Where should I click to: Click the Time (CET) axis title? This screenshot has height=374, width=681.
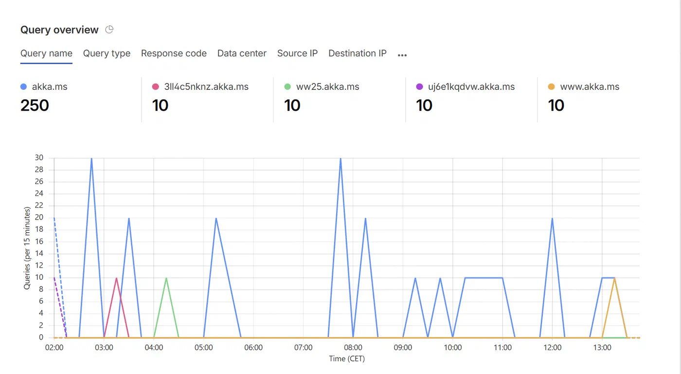(x=347, y=359)
